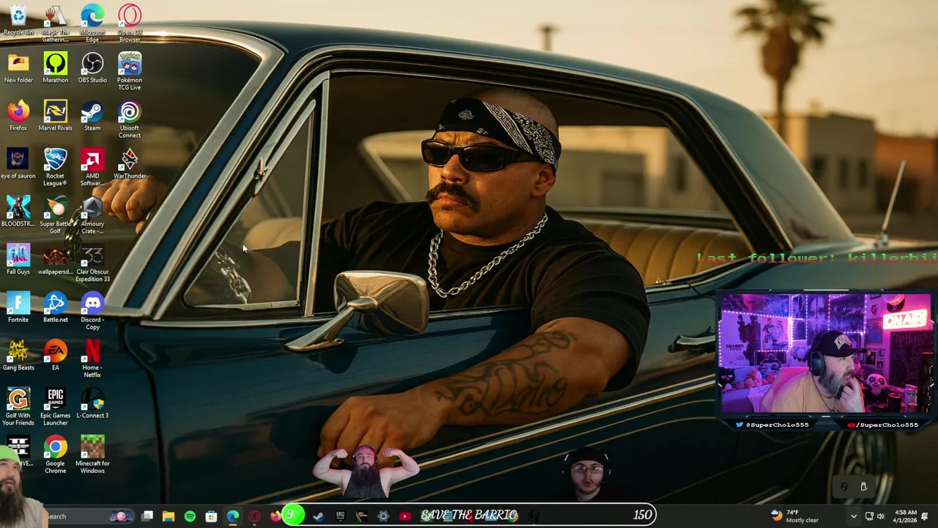This screenshot has height=528, width=938.
Task: Open the EA app desktop shortcut
Action: 55,354
